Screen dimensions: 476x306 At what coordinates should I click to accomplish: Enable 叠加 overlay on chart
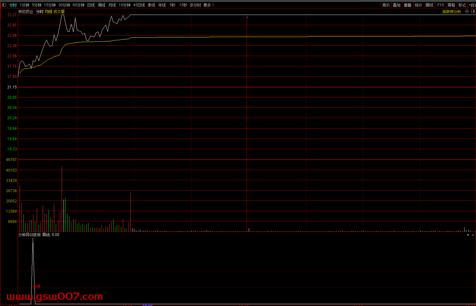[x=397, y=5]
